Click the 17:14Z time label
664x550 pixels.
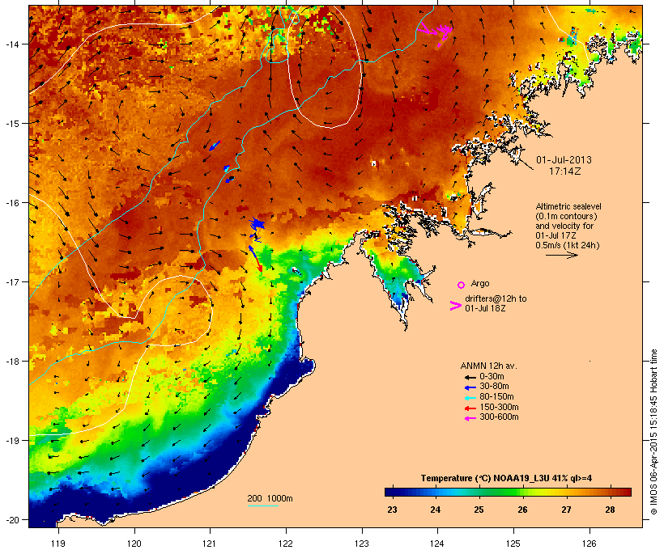pos(565,171)
